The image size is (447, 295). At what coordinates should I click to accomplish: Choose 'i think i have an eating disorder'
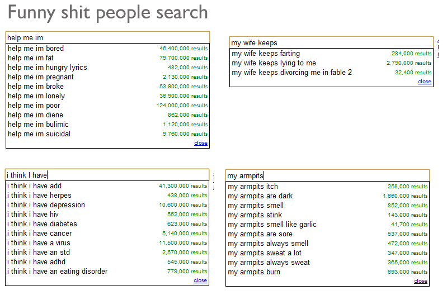click(57, 272)
